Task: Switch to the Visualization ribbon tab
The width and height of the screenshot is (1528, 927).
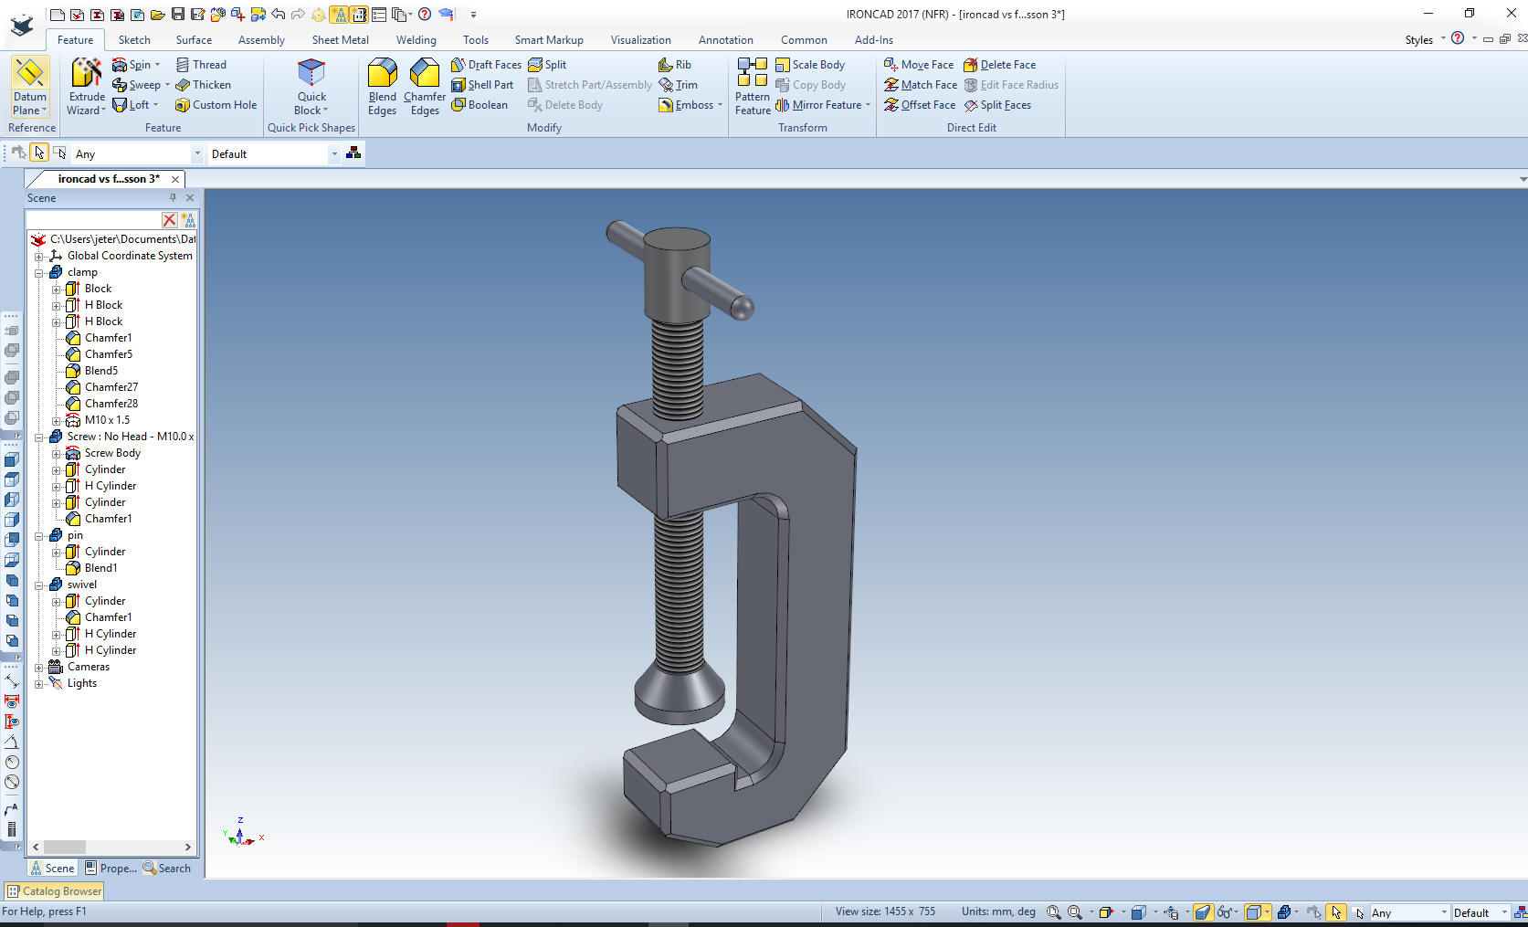Action: 640,40
